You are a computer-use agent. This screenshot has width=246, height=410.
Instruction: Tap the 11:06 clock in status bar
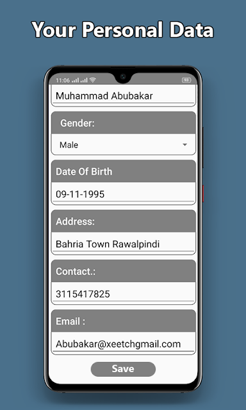pos(63,80)
